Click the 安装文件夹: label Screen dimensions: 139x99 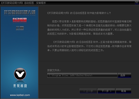(x=54, y=70)
